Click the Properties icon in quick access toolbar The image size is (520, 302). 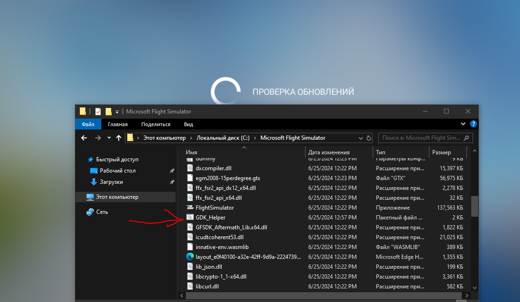pos(98,112)
